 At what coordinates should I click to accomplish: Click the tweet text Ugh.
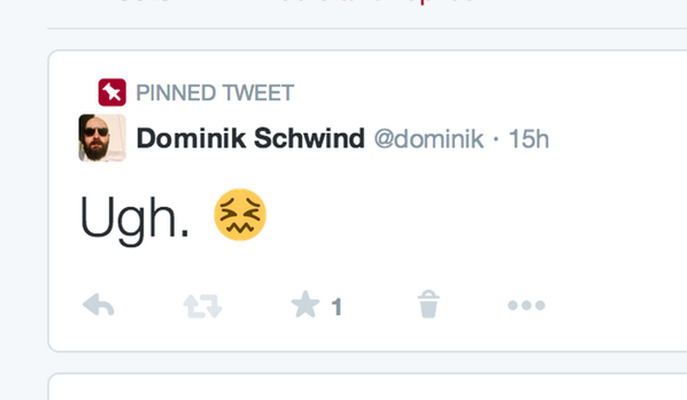135,218
